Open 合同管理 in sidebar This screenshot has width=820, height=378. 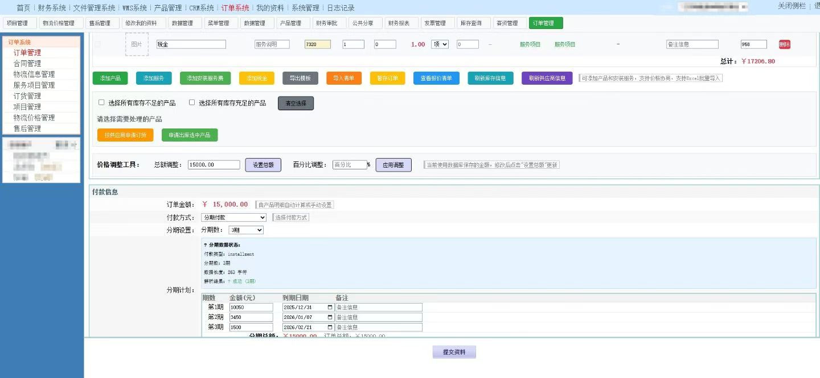point(27,64)
